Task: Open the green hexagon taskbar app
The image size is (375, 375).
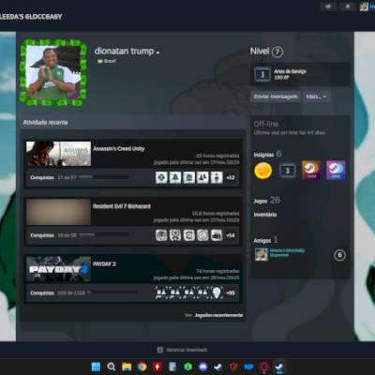Action: [x=187, y=367]
